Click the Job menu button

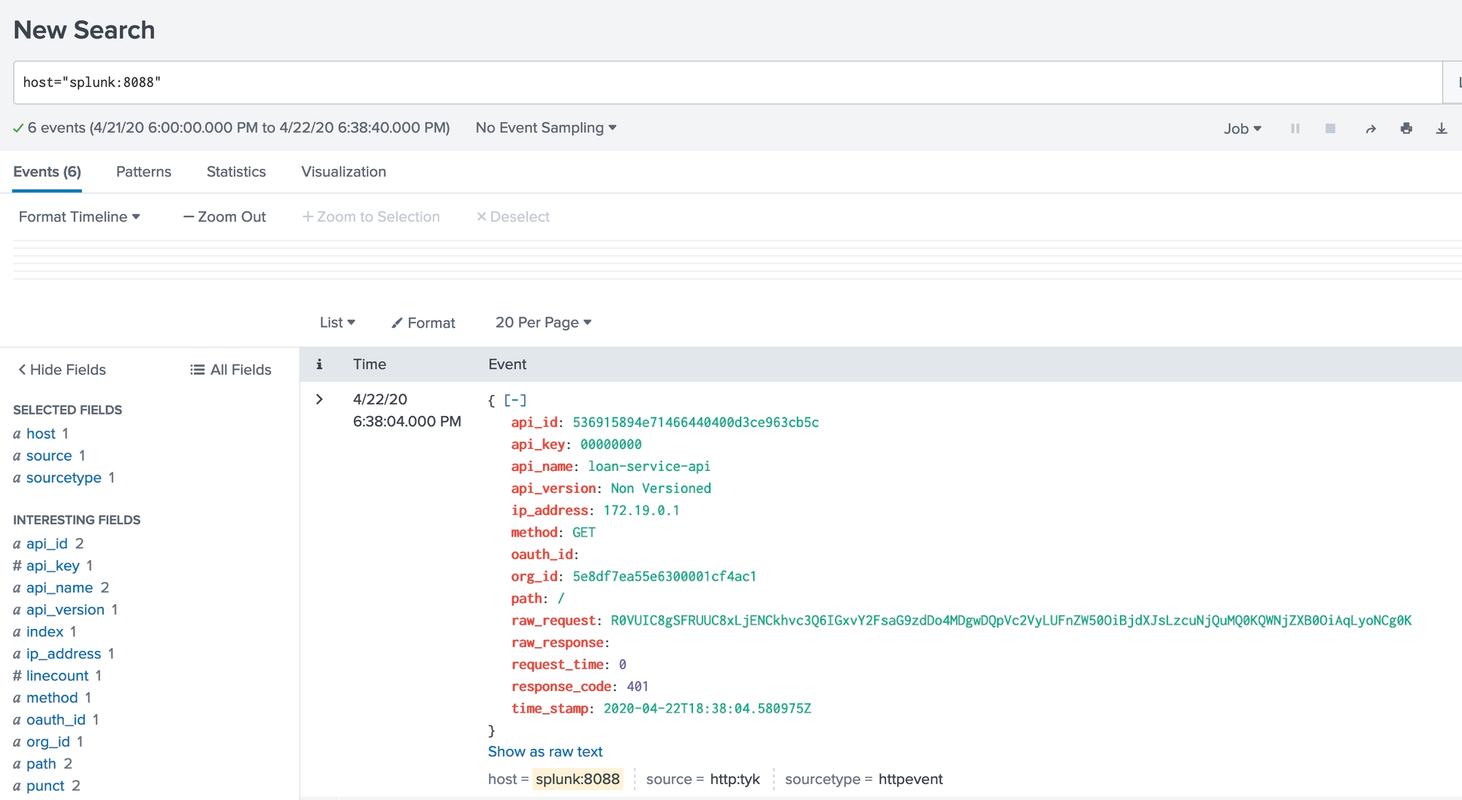(x=1243, y=127)
